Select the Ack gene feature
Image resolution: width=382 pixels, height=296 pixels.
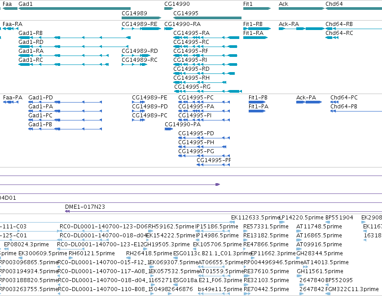click(x=302, y=9)
